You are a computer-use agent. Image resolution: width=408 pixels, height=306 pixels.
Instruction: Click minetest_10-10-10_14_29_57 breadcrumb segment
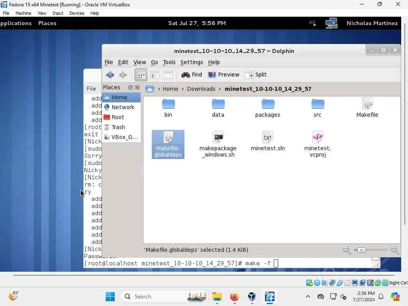coord(268,89)
